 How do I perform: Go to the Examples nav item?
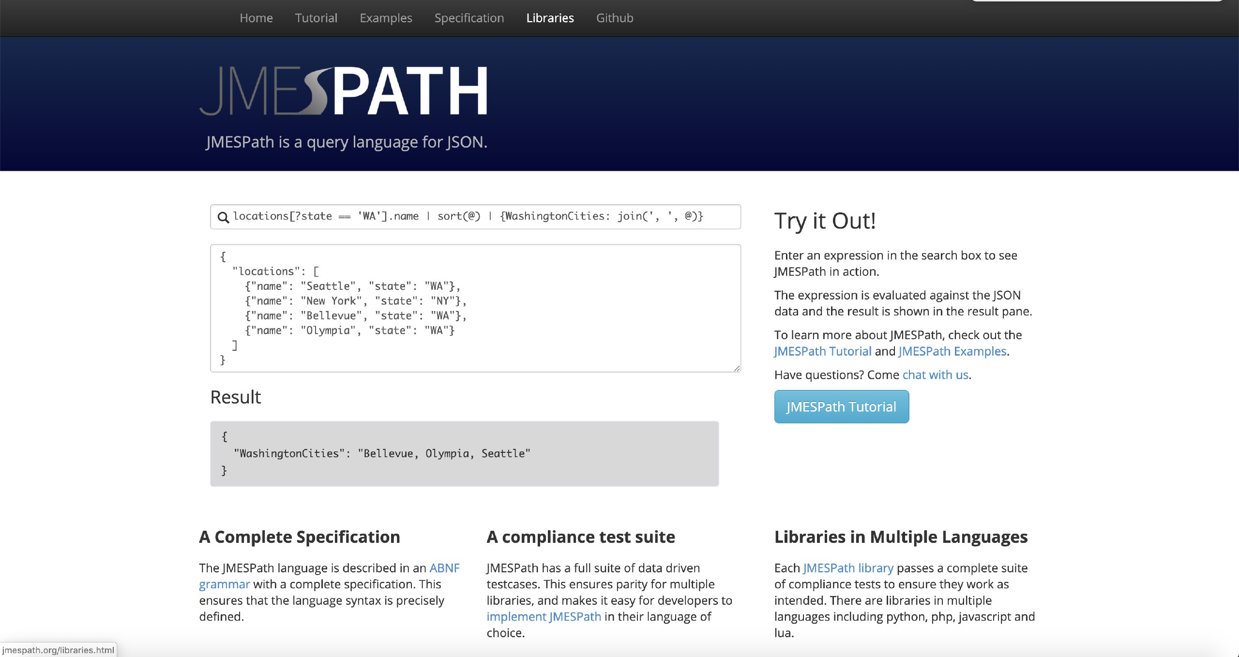386,18
